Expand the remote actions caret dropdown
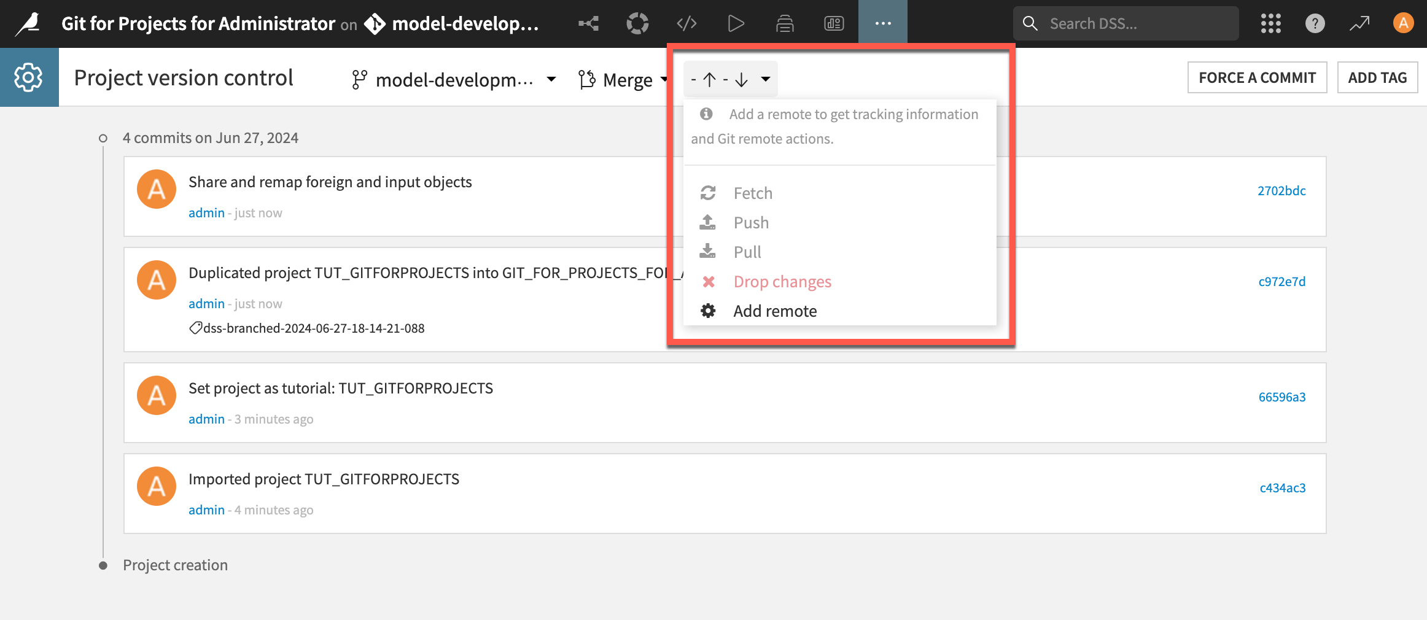Image resolution: width=1427 pixels, height=620 pixels. [765, 79]
